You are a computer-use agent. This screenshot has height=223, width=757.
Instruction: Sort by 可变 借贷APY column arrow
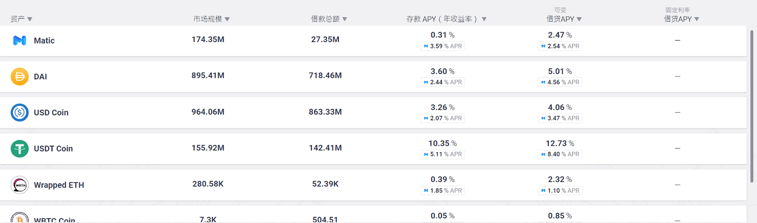coord(579,19)
